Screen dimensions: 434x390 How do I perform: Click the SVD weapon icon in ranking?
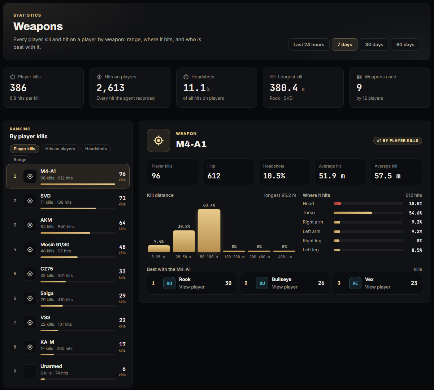(30, 201)
